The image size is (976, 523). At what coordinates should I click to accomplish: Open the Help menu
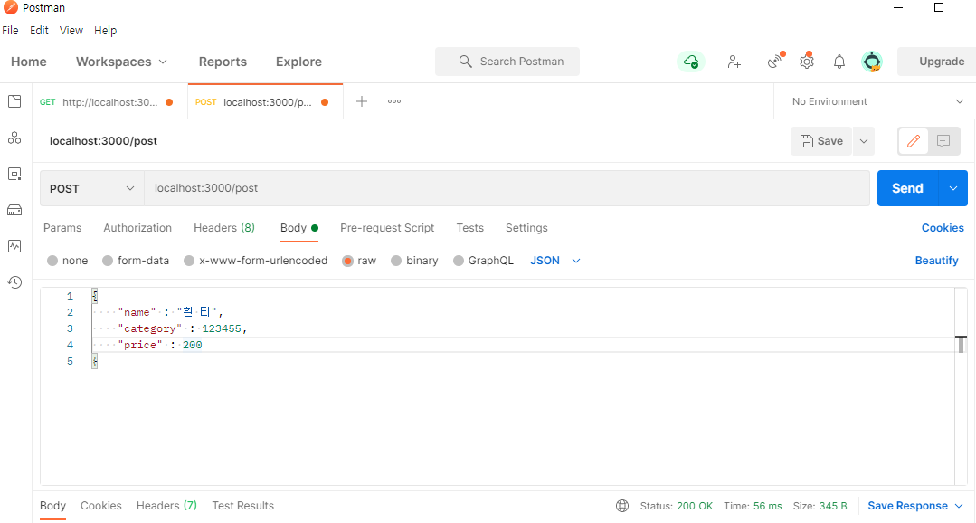pos(105,31)
